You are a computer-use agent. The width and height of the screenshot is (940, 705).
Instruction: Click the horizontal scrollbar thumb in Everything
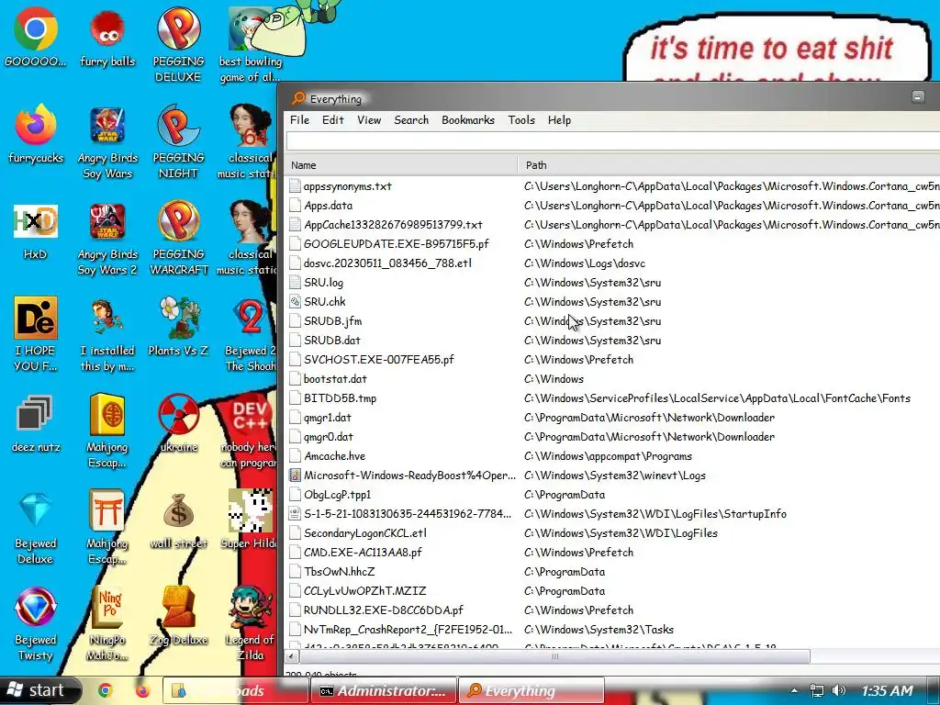coord(554,655)
